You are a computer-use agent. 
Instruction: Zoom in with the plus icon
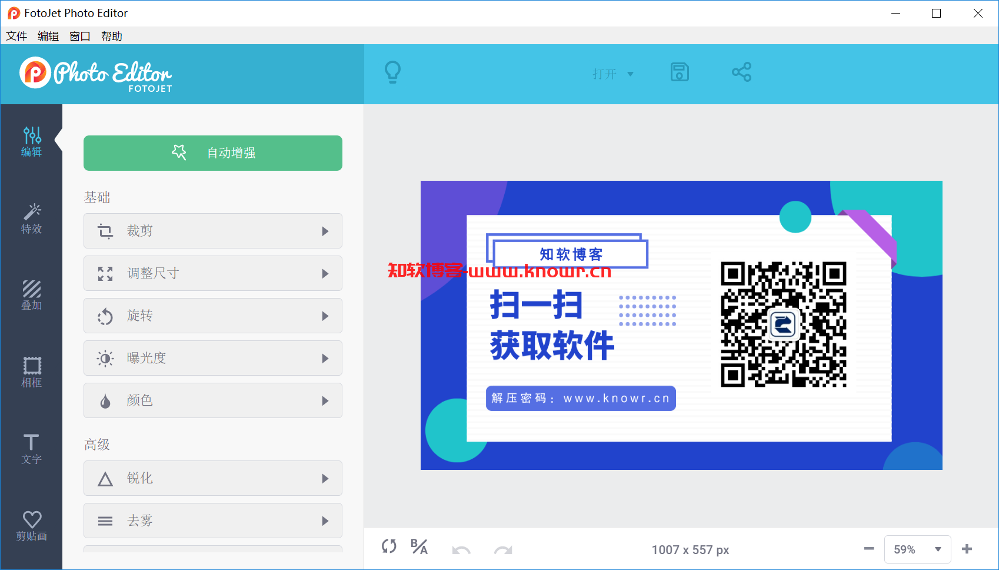[x=967, y=549]
